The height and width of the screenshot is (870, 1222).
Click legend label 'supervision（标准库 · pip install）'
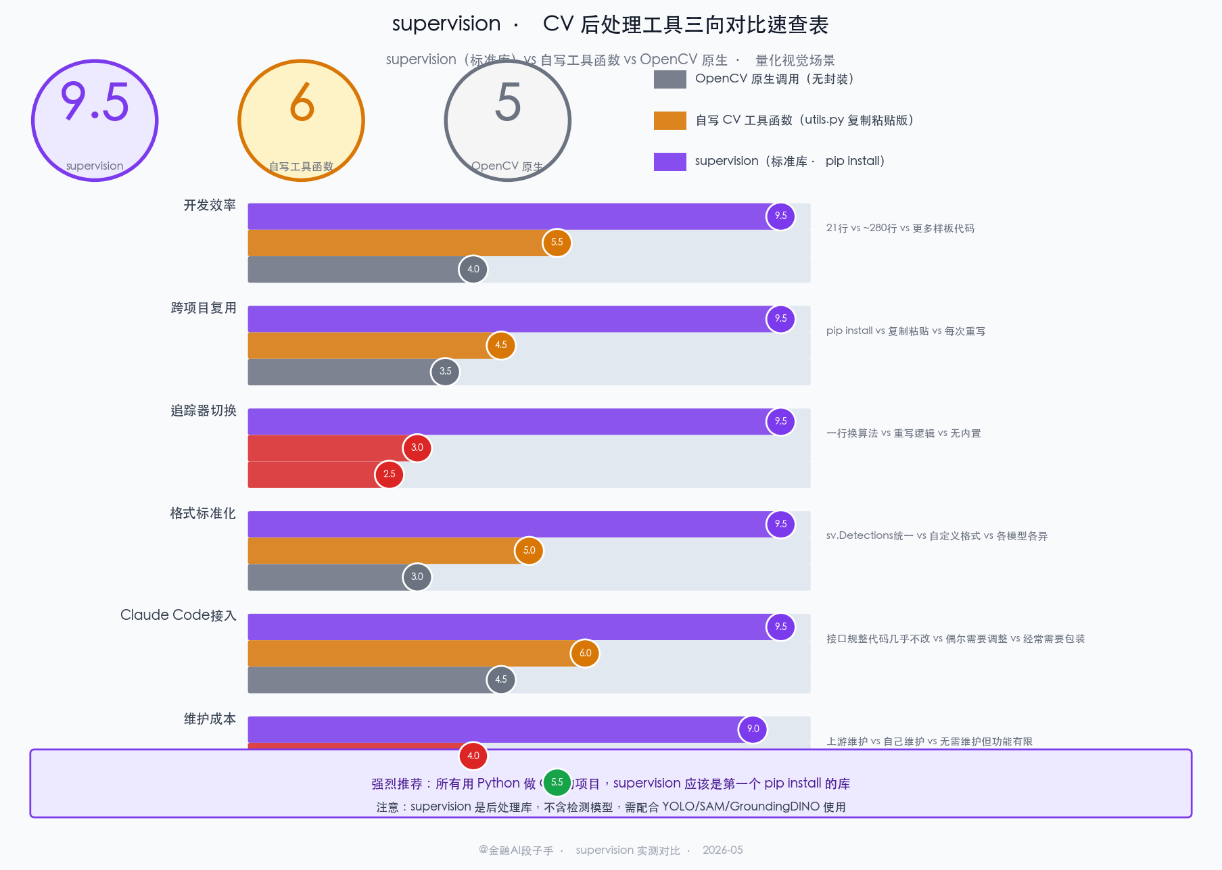click(x=789, y=162)
